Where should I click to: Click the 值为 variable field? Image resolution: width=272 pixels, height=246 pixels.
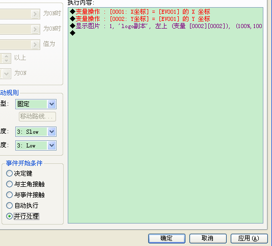(15, 44)
